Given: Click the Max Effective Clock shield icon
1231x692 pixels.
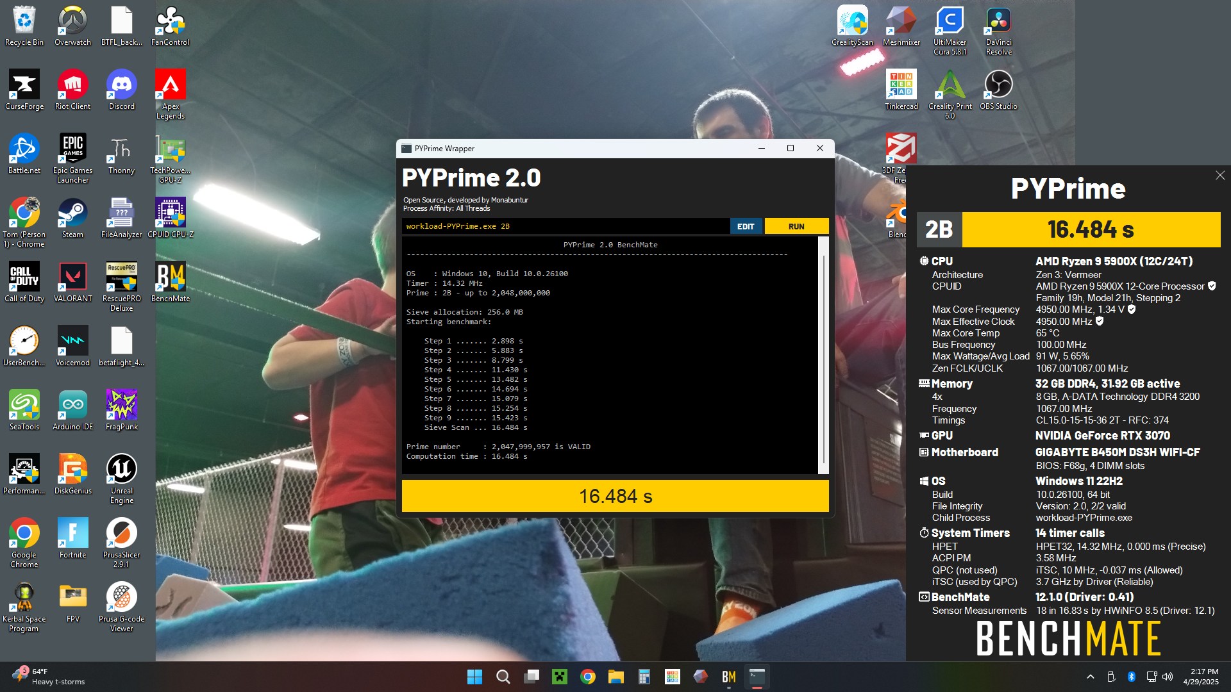Looking at the screenshot, I should coord(1100,321).
